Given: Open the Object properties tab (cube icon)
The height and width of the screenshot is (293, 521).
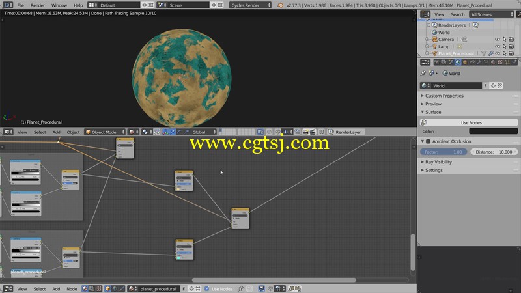Looking at the screenshot, I should (x=465, y=62).
